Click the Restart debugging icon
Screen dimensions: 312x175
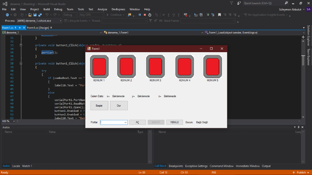point(150,15)
